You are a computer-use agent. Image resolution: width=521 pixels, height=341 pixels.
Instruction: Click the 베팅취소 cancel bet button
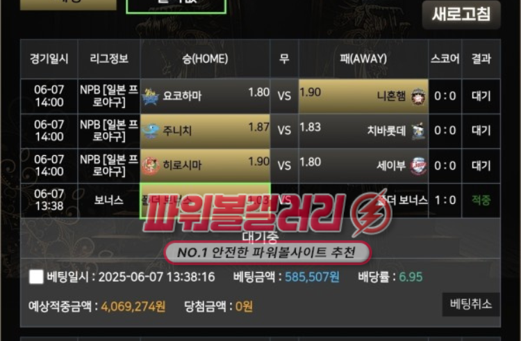[x=471, y=304]
